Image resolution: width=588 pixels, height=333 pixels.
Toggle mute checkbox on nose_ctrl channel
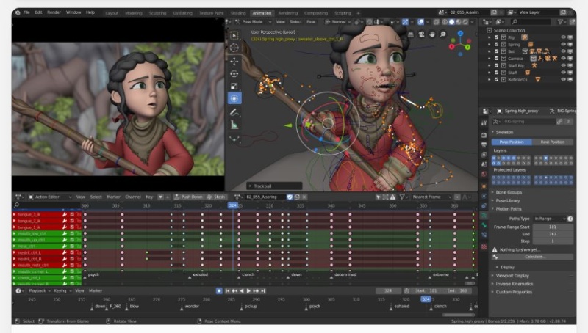pos(71,246)
